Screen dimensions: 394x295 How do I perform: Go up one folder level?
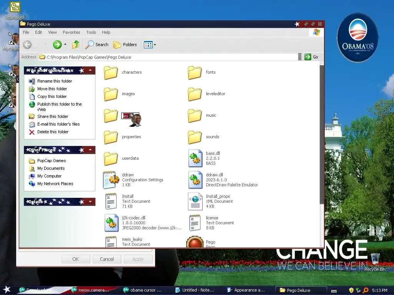coord(76,45)
